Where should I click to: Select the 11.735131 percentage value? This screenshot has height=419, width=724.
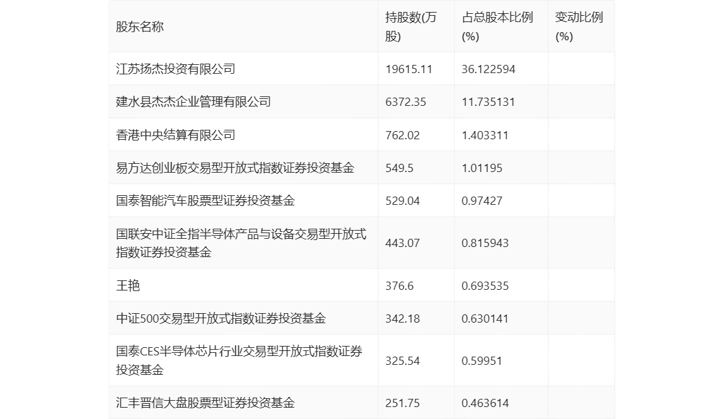(488, 102)
